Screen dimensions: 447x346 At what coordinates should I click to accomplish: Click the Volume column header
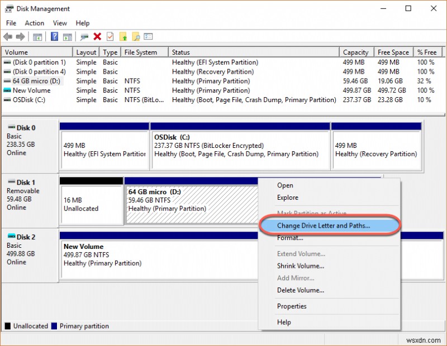click(37, 52)
